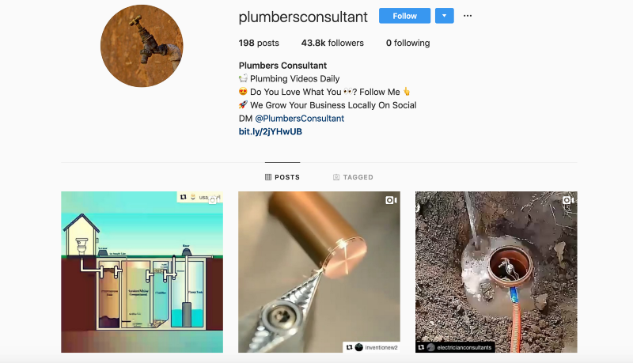Click the plumbersconsultant faucet profile picture

142,46
